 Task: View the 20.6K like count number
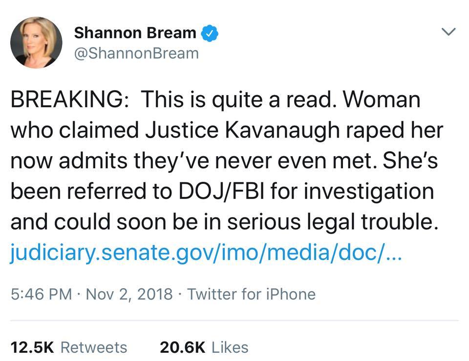pyautogui.click(x=182, y=347)
